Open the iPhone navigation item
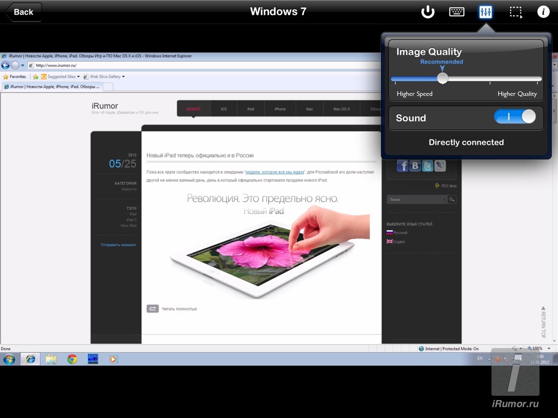Screen dimensions: 558x418 [280, 109]
